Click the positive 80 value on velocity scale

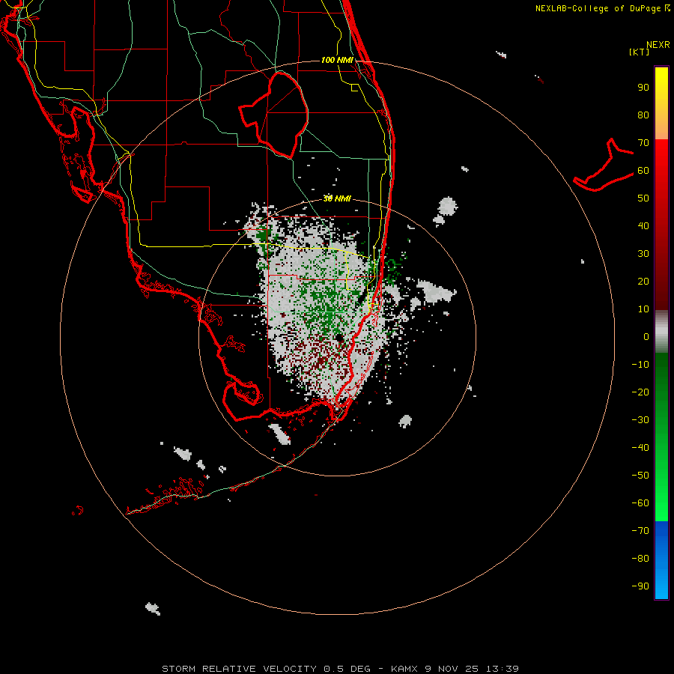pyautogui.click(x=643, y=115)
